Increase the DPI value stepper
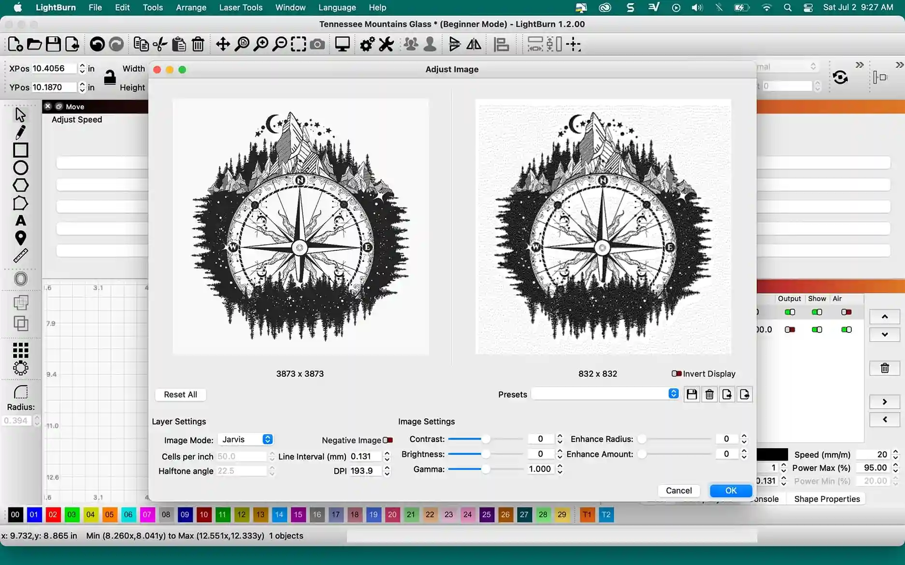This screenshot has height=565, width=905. pos(387,468)
